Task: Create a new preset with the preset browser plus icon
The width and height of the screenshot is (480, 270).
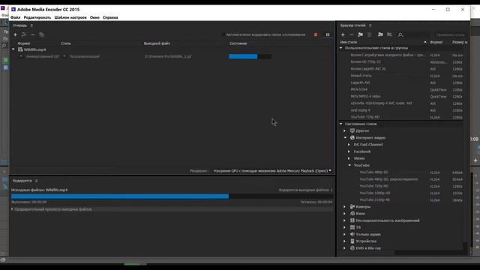Action: pos(343,34)
